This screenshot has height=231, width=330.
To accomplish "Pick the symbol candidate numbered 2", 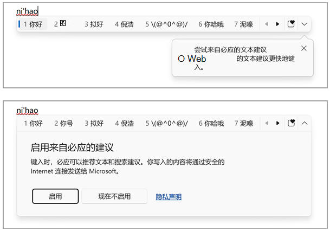I will point(60,24).
